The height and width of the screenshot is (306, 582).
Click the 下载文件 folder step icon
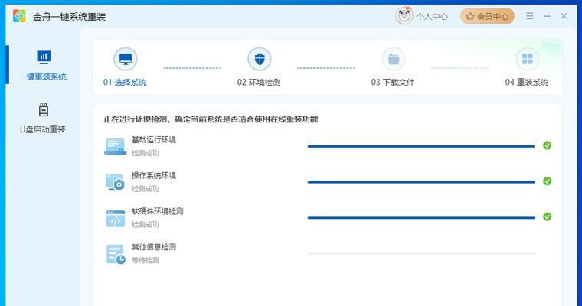393,59
